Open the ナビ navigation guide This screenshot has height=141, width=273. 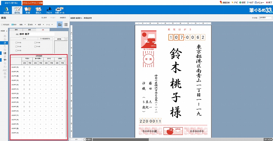[235, 3]
